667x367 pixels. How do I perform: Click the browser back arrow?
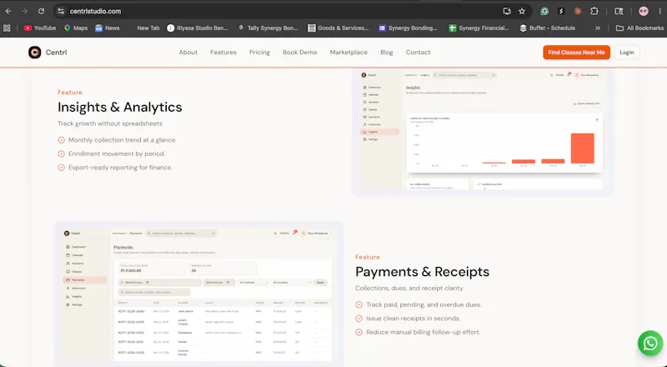coord(8,11)
